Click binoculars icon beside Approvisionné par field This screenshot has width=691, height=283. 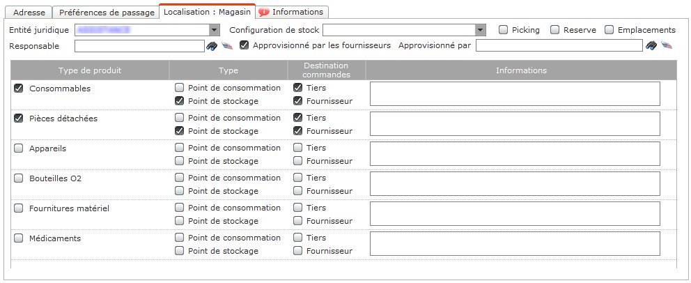click(x=651, y=45)
